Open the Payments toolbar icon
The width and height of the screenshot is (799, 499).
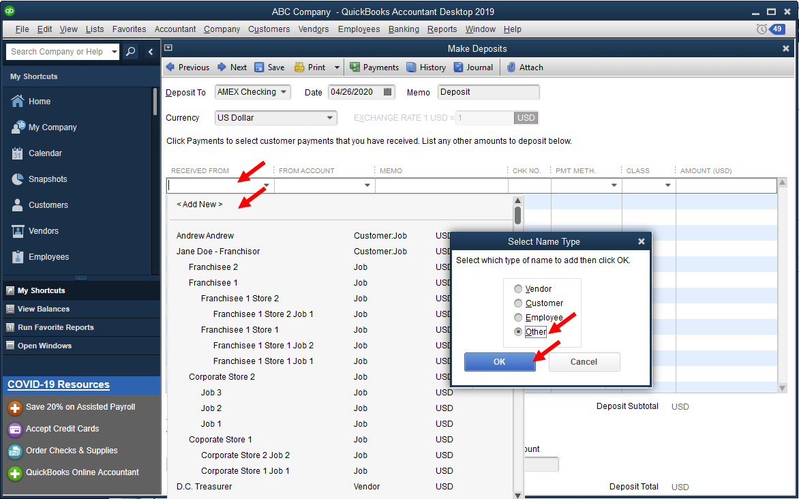coord(355,67)
